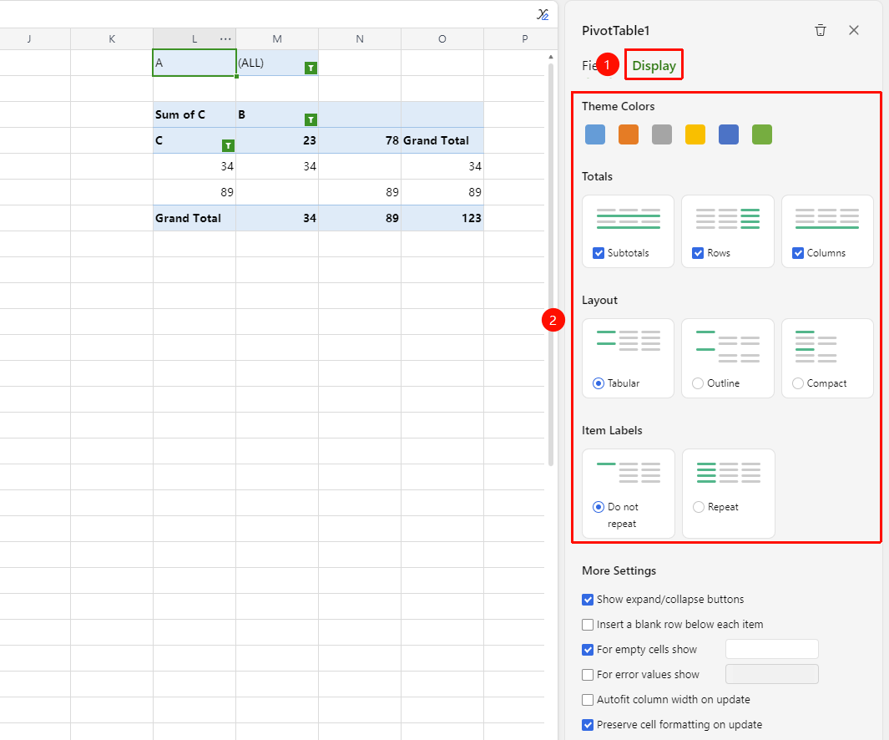The width and height of the screenshot is (889, 740).
Task: Click the Subtotals preview illustration
Action: pyautogui.click(x=629, y=219)
